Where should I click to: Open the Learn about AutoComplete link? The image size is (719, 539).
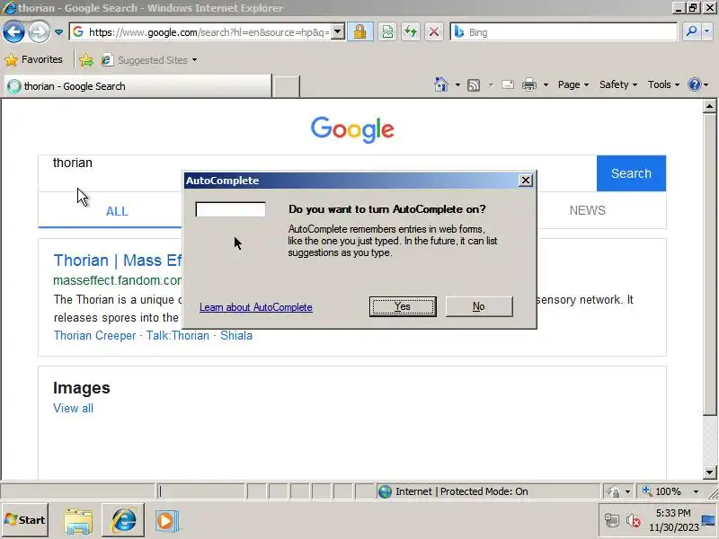click(256, 307)
